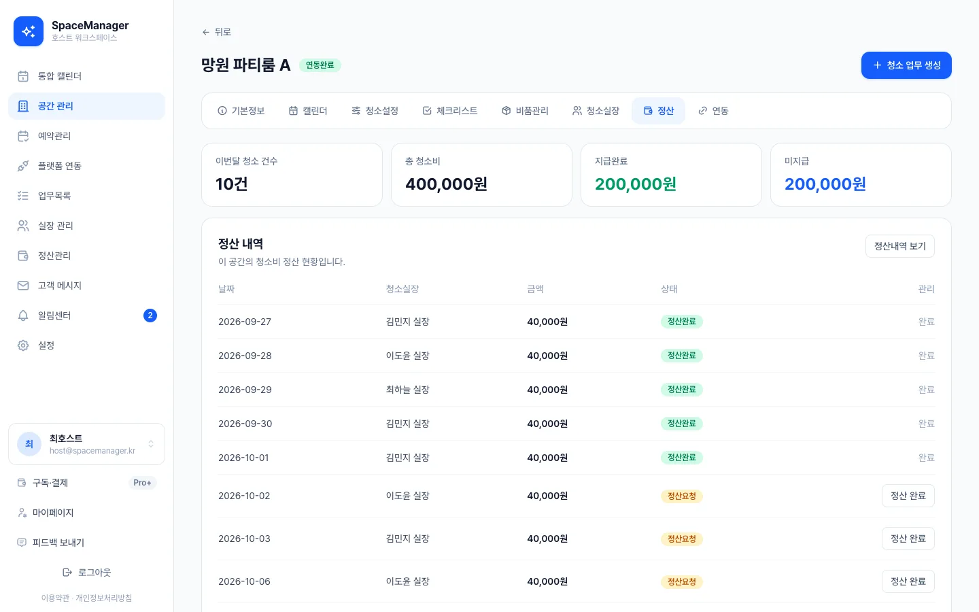
Task: Click the SpaceManager sparkle logo icon
Action: point(29,31)
